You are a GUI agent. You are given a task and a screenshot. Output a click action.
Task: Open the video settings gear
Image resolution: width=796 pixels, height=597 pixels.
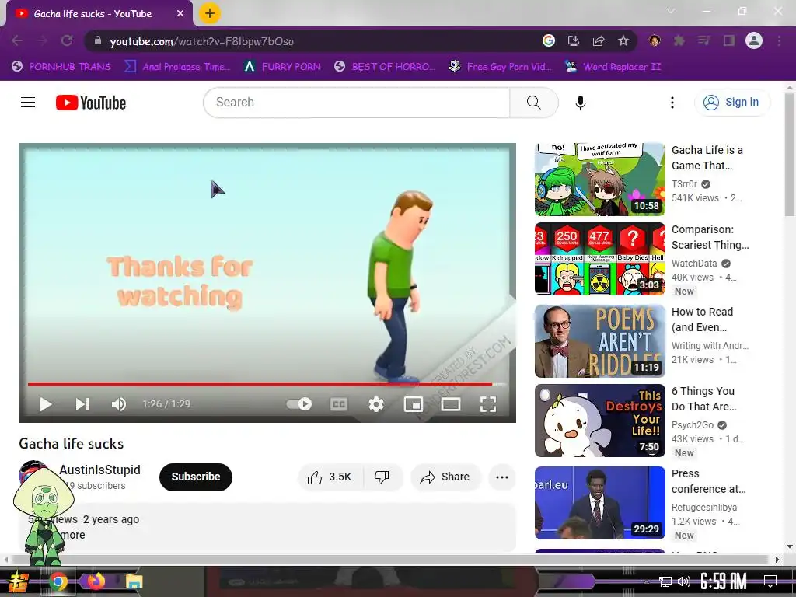tap(376, 404)
